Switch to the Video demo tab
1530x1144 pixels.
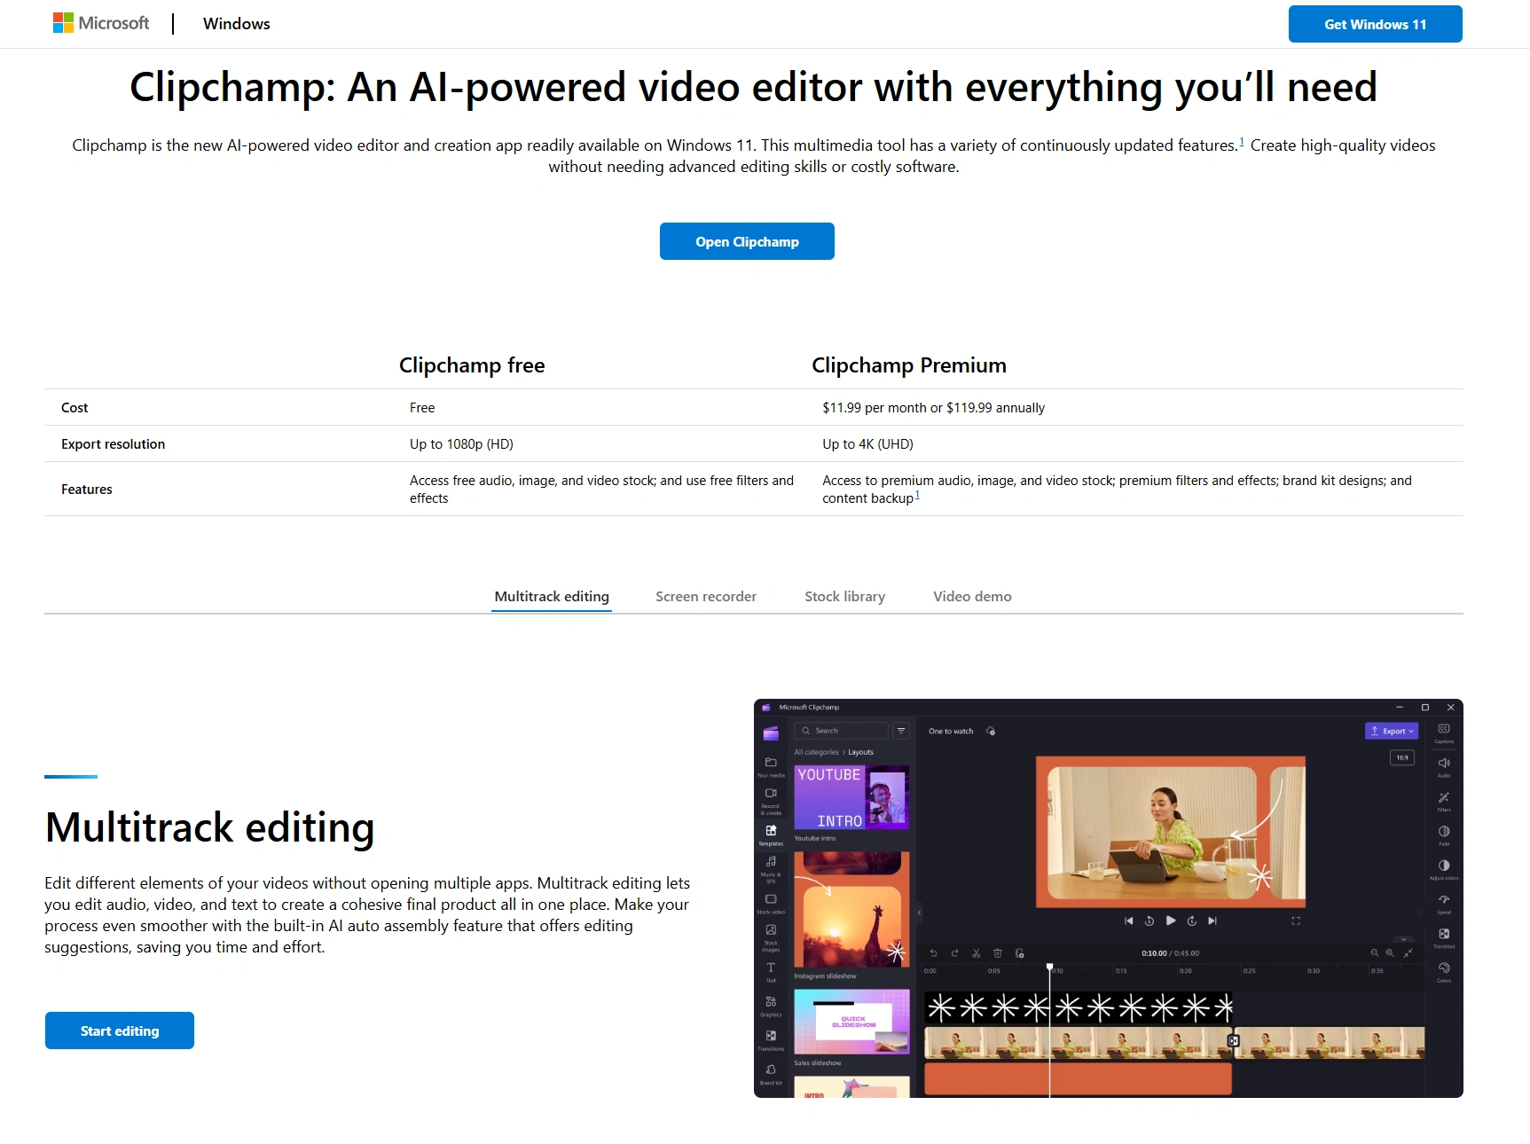(x=972, y=596)
